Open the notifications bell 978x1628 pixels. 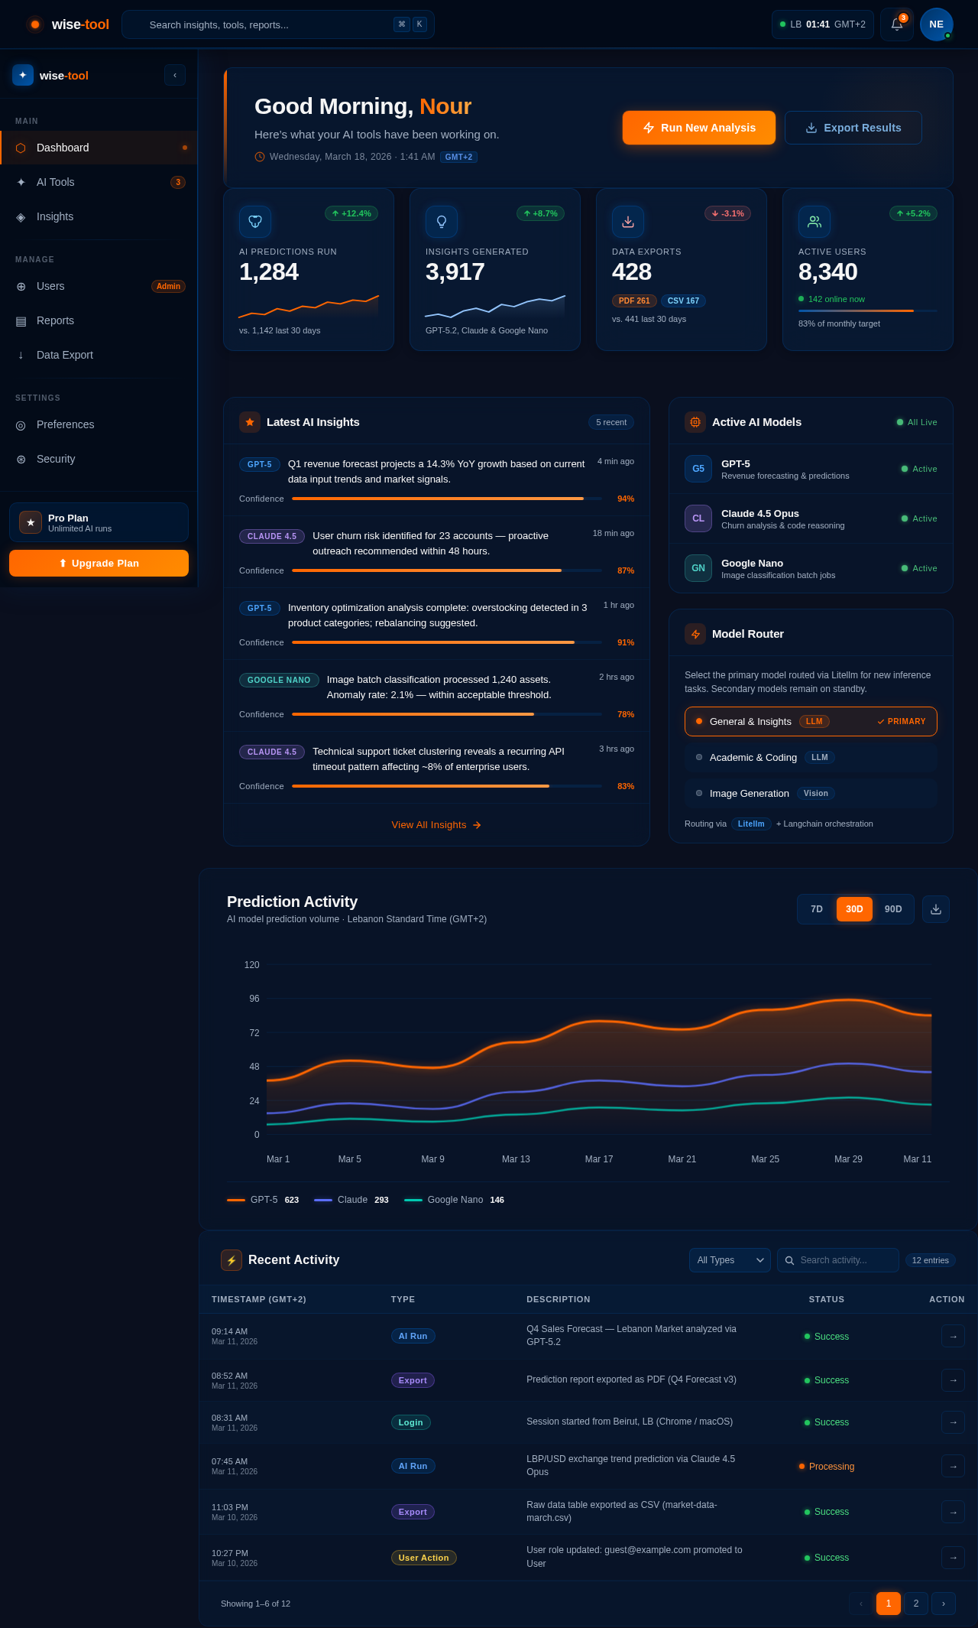(897, 24)
